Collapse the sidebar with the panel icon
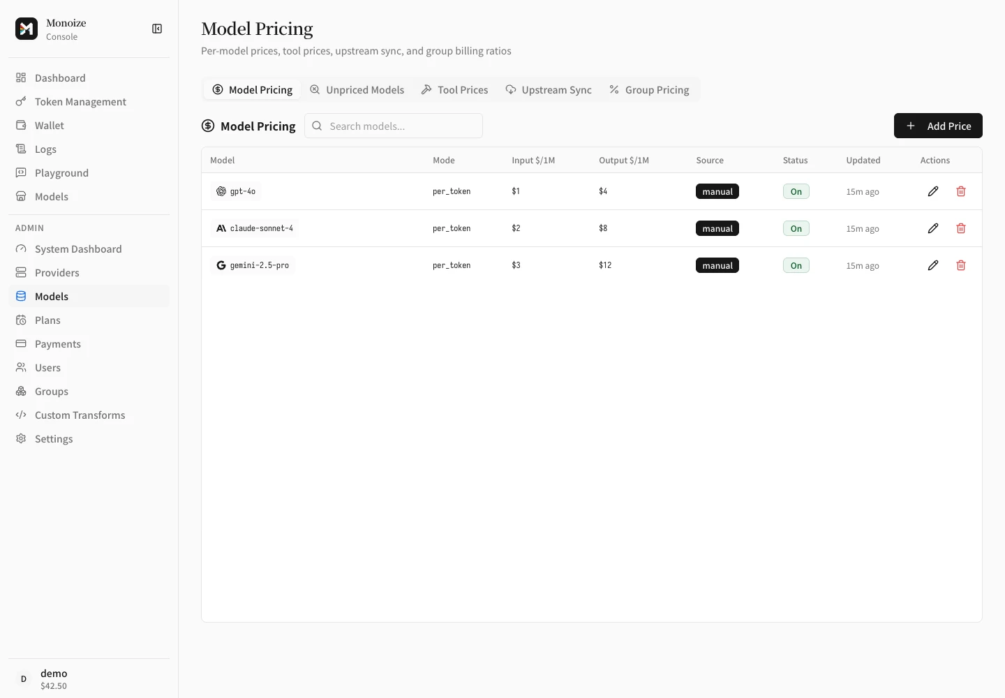The width and height of the screenshot is (1005, 698). 157,29
